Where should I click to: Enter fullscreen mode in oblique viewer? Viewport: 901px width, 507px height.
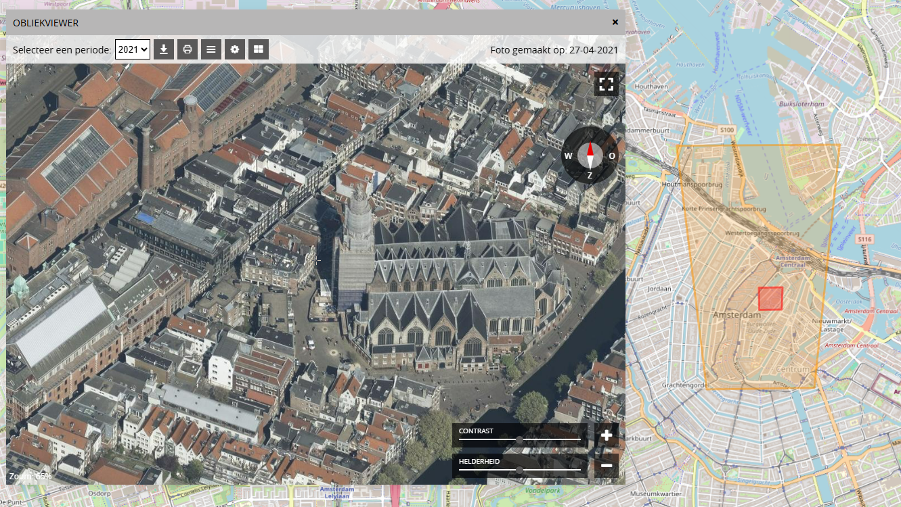tap(607, 84)
